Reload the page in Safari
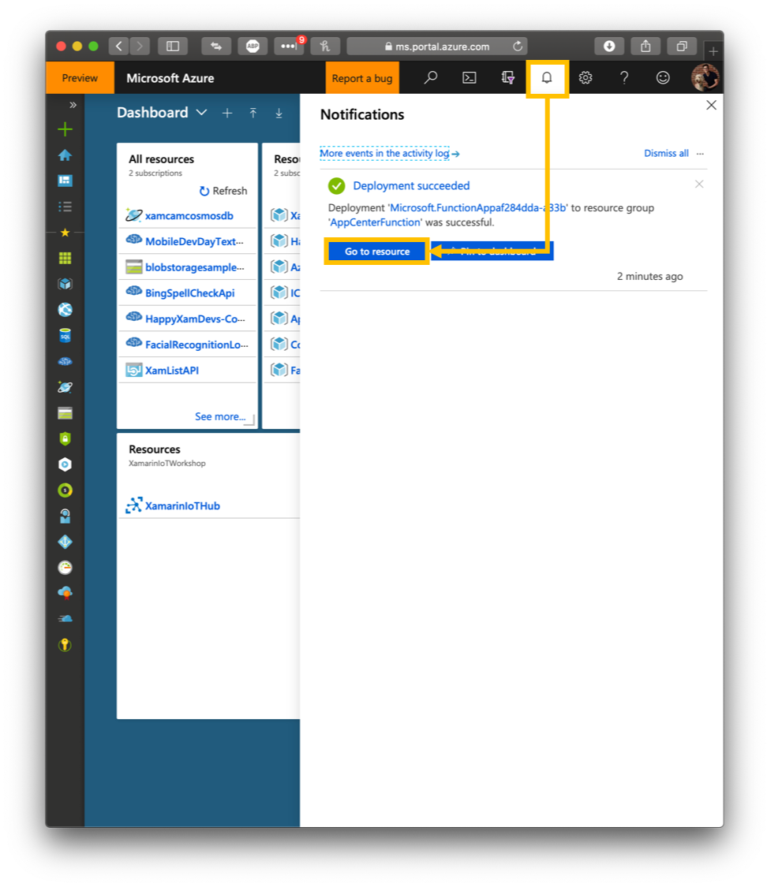767x887 pixels. (x=518, y=47)
